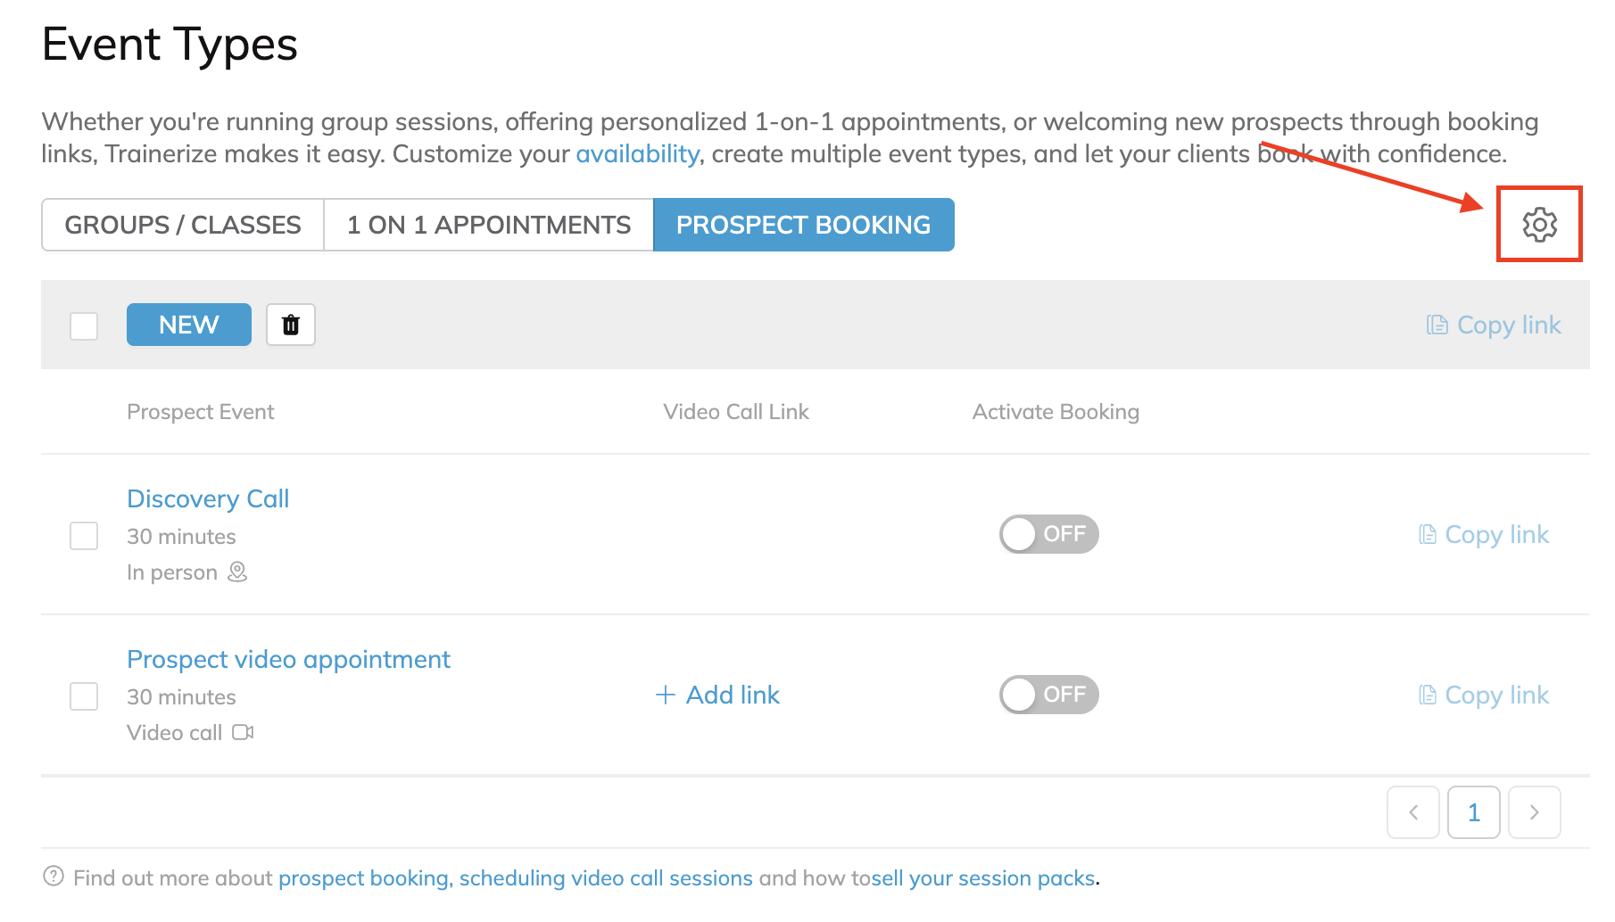Click the trash delete icon
This screenshot has width=1615, height=922.
coord(290,325)
